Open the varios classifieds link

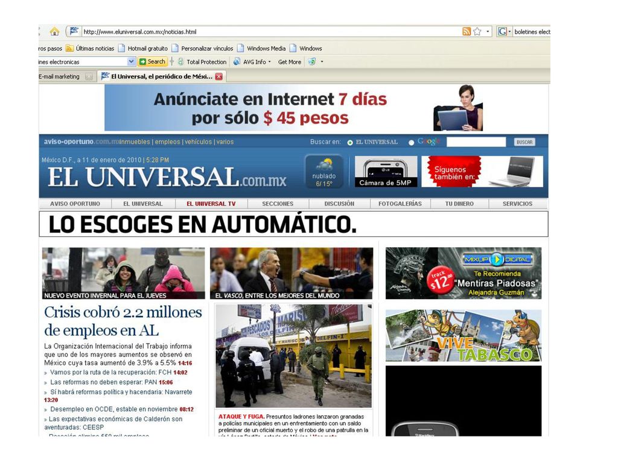(225, 142)
